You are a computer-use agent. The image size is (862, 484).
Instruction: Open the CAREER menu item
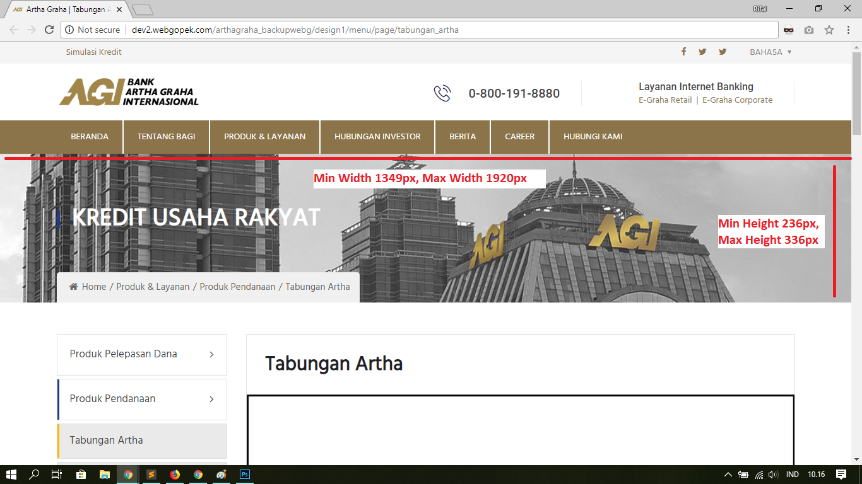pyautogui.click(x=520, y=137)
